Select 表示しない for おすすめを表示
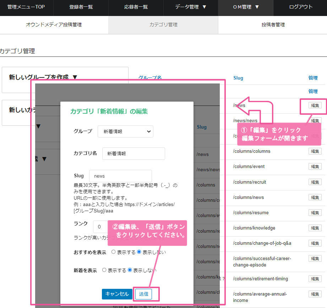 [139, 252]
